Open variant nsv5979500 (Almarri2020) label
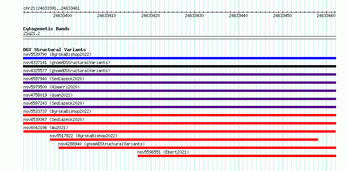347x171 pixels. (51, 87)
